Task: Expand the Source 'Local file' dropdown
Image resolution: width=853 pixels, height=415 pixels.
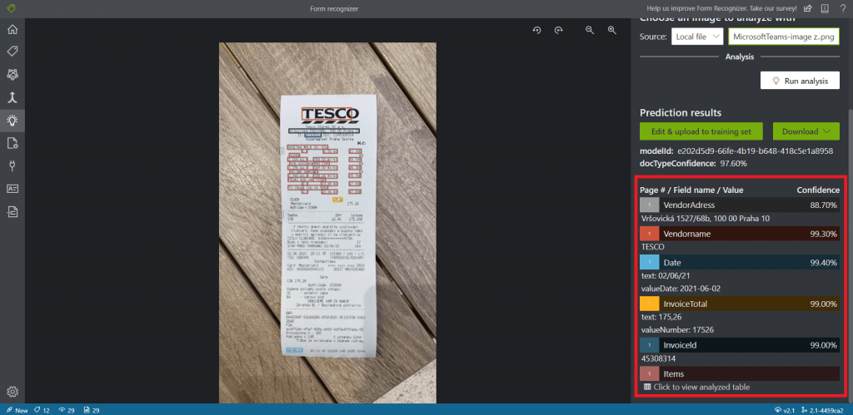Action: click(x=696, y=37)
